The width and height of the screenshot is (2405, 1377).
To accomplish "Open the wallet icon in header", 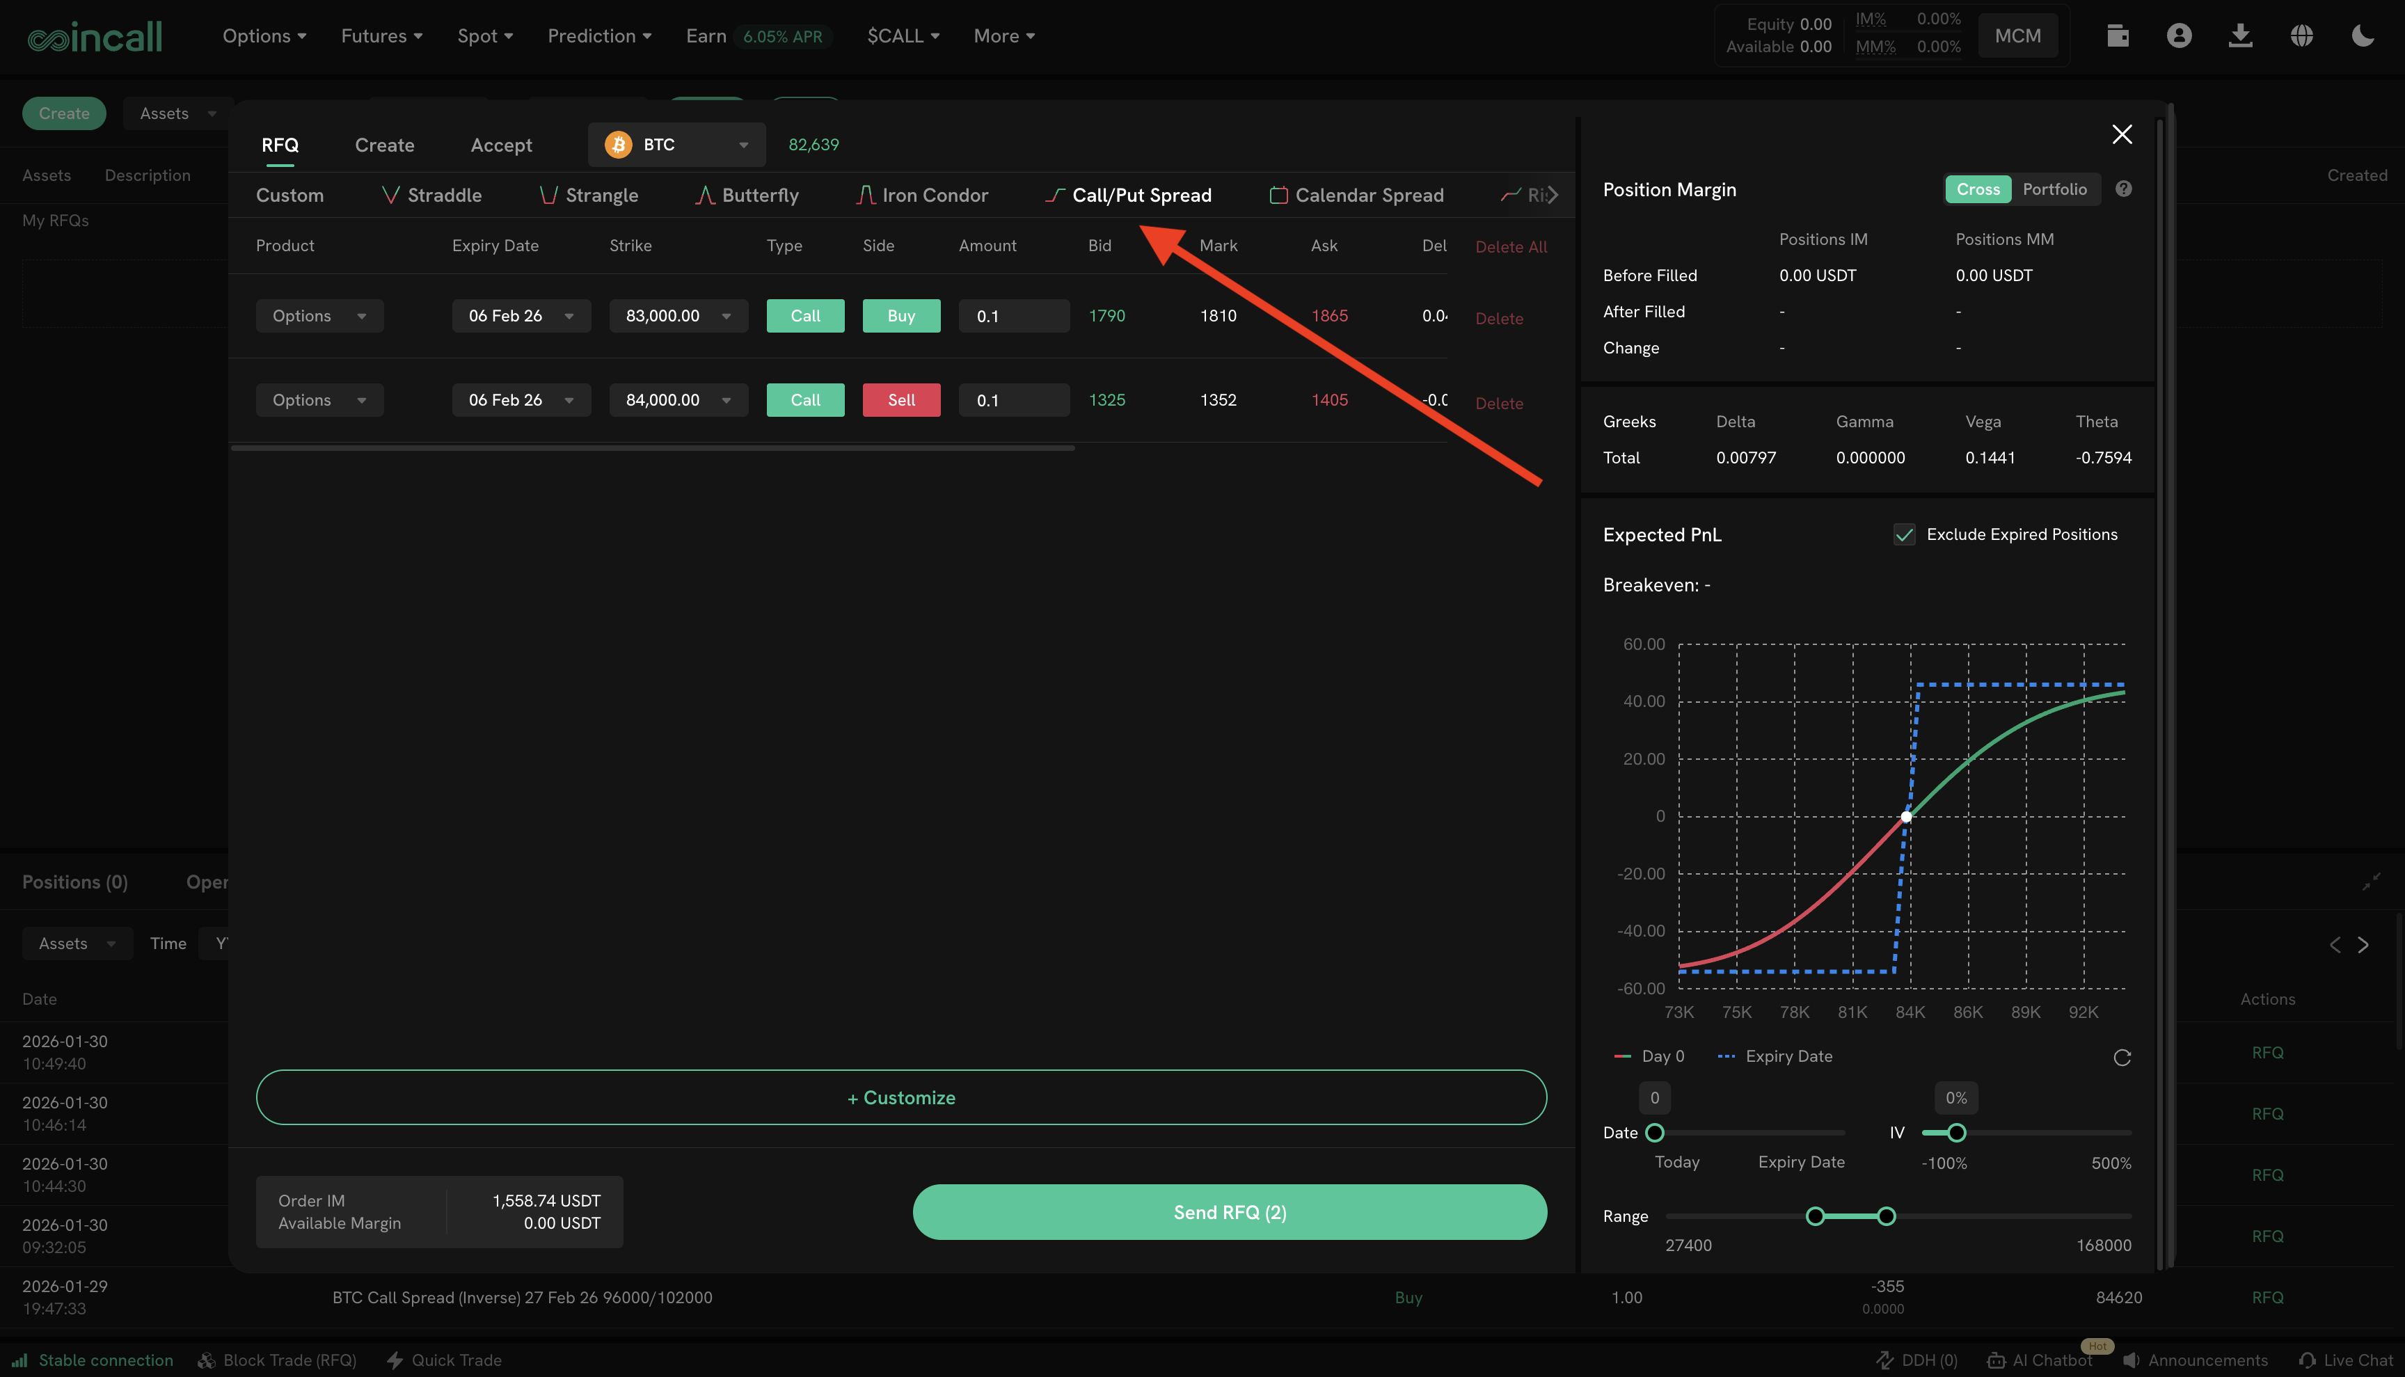I will (2118, 36).
